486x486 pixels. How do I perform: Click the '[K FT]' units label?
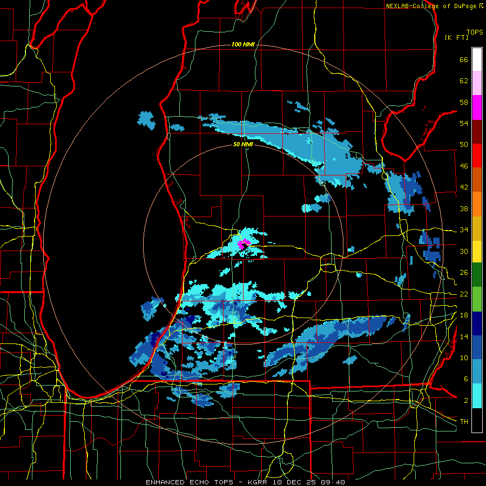point(456,38)
